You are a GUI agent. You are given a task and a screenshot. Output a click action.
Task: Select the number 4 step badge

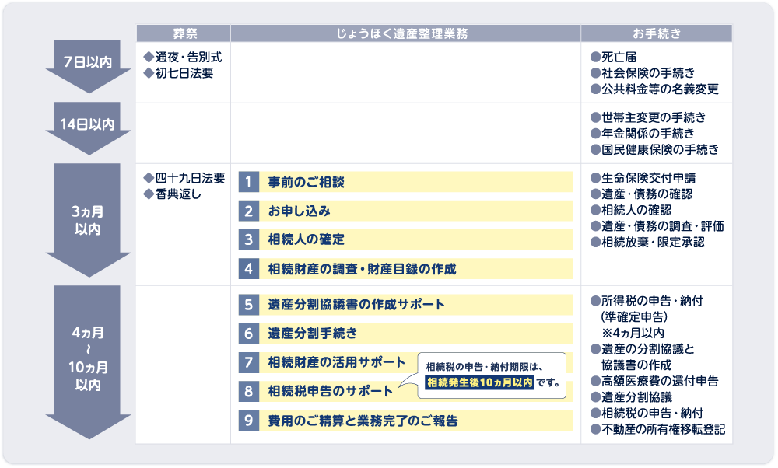[247, 268]
